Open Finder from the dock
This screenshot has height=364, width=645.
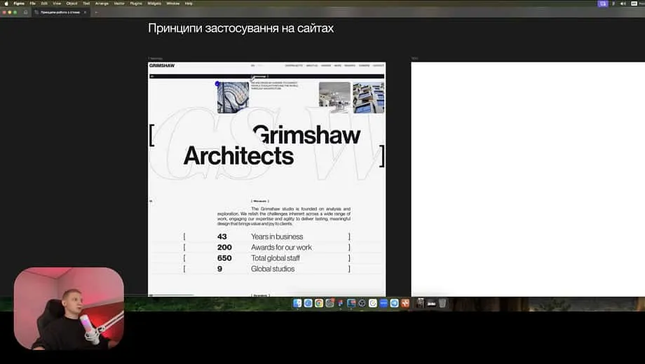point(297,303)
